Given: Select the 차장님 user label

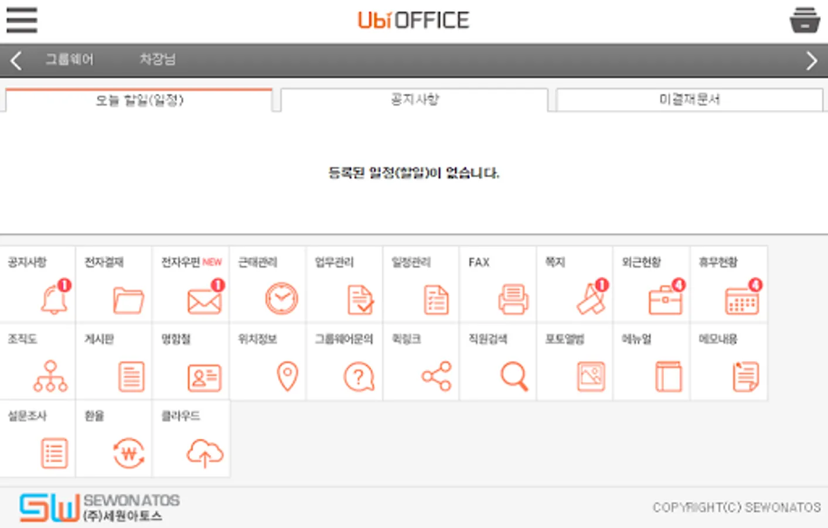Looking at the screenshot, I should click(158, 59).
